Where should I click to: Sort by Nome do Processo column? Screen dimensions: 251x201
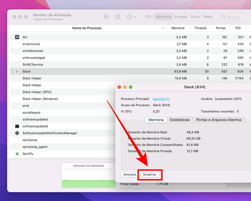point(87,28)
